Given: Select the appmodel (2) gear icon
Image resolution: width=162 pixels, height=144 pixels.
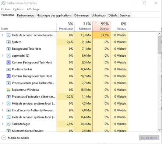Looking at the screenshot, I should [x=8, y=56].
